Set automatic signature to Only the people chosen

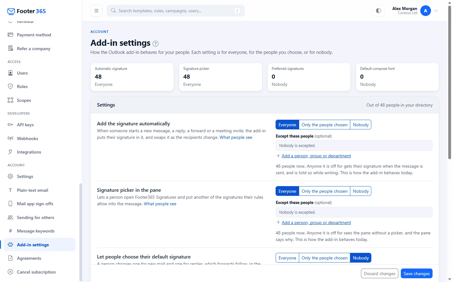[x=325, y=125]
